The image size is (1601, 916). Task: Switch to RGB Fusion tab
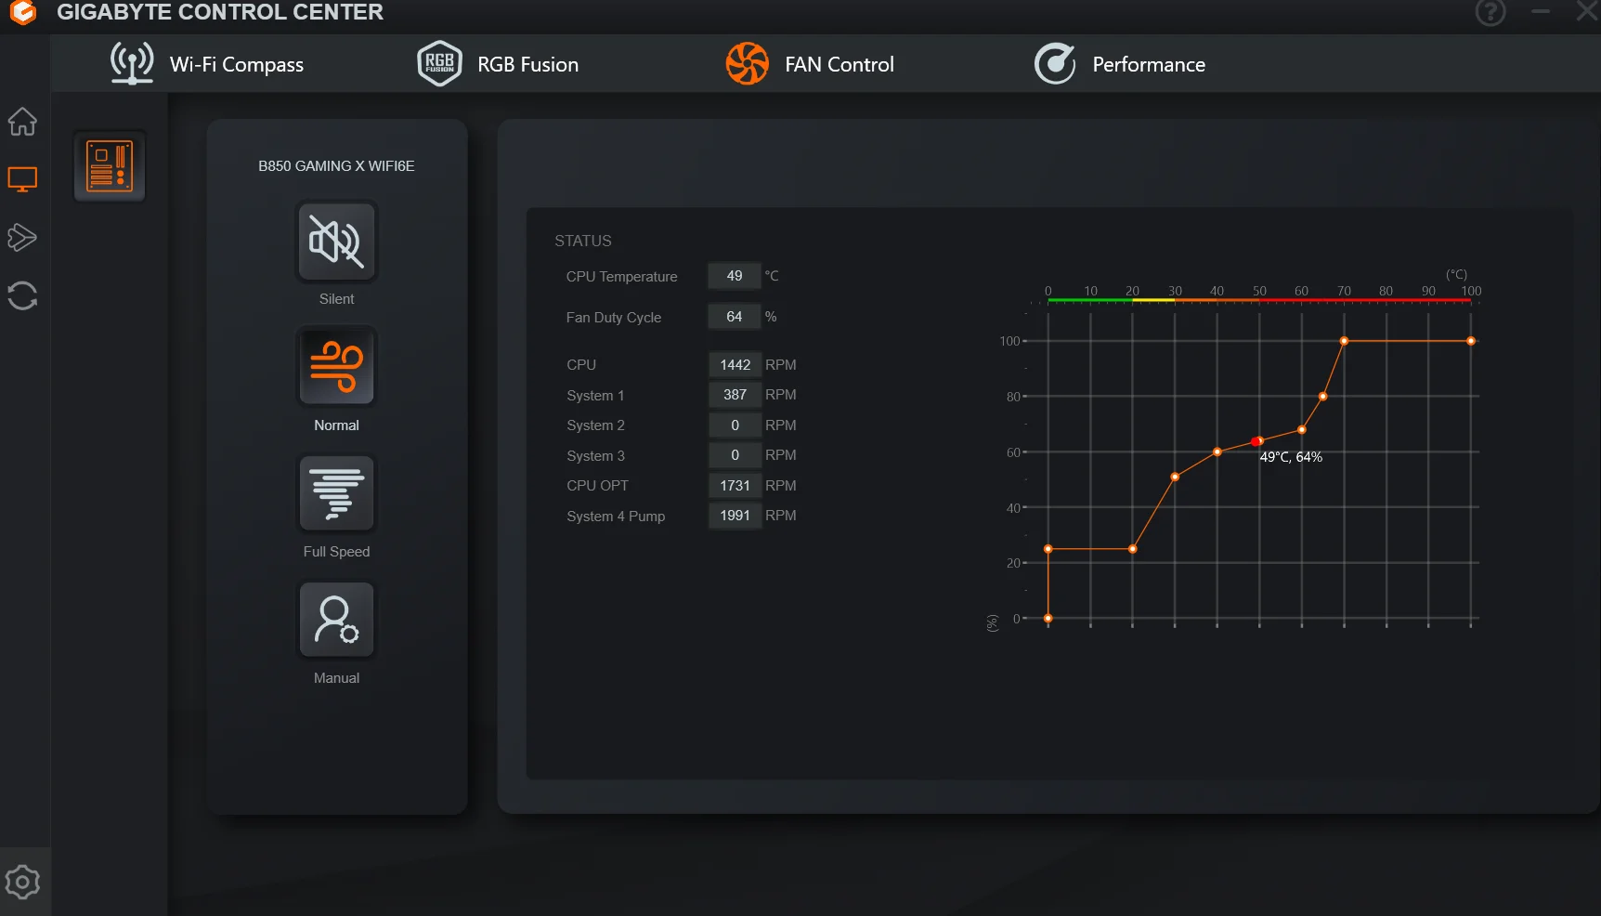click(x=498, y=64)
